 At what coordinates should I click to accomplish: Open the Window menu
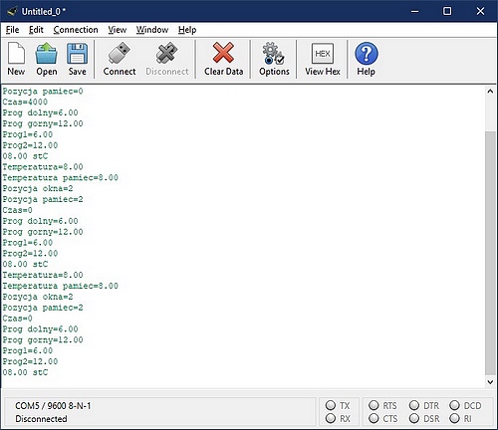coord(152,30)
